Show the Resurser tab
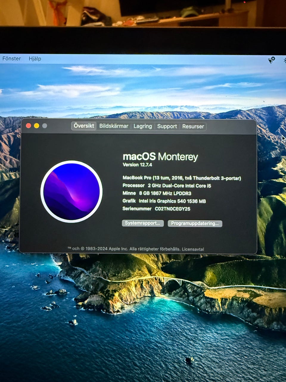This screenshot has width=286, height=382. pyautogui.click(x=193, y=126)
